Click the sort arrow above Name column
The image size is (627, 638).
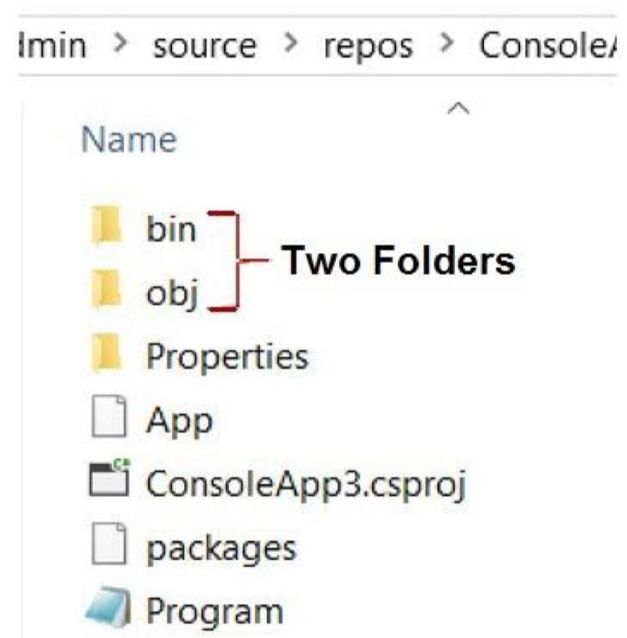click(458, 109)
